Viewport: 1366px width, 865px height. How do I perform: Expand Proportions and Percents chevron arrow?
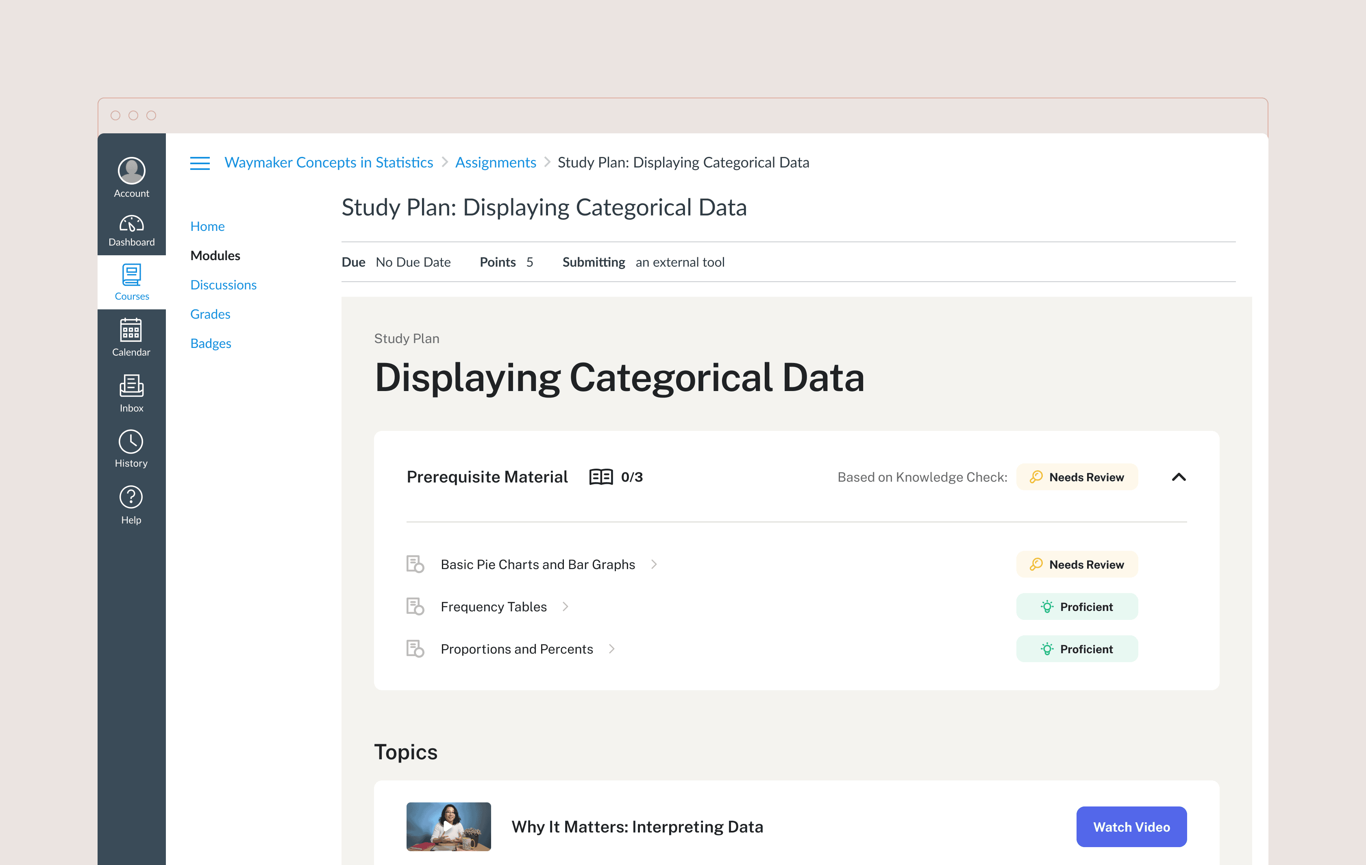point(611,649)
